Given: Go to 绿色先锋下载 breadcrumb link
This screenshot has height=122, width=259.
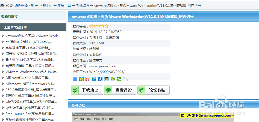Looking at the screenshot, I should pos(24,6).
